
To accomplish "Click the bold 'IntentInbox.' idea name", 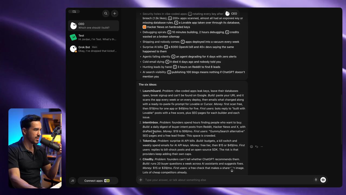I will [151, 122].
